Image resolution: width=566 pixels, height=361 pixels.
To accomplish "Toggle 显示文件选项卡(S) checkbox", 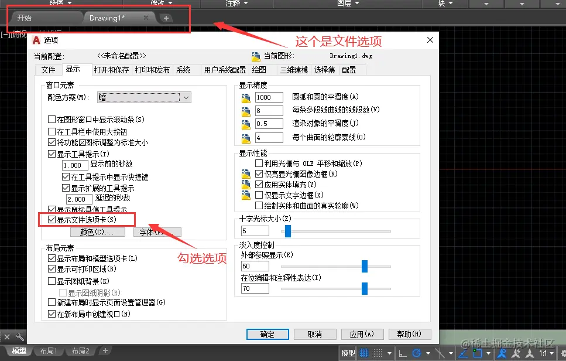I will tap(52, 219).
